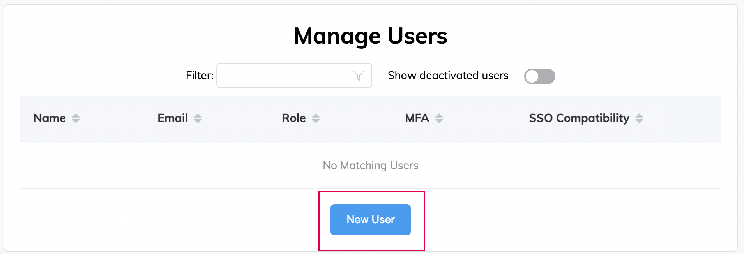Click the Show deactivated users label
Screen dimensions: 744x254
[447, 76]
